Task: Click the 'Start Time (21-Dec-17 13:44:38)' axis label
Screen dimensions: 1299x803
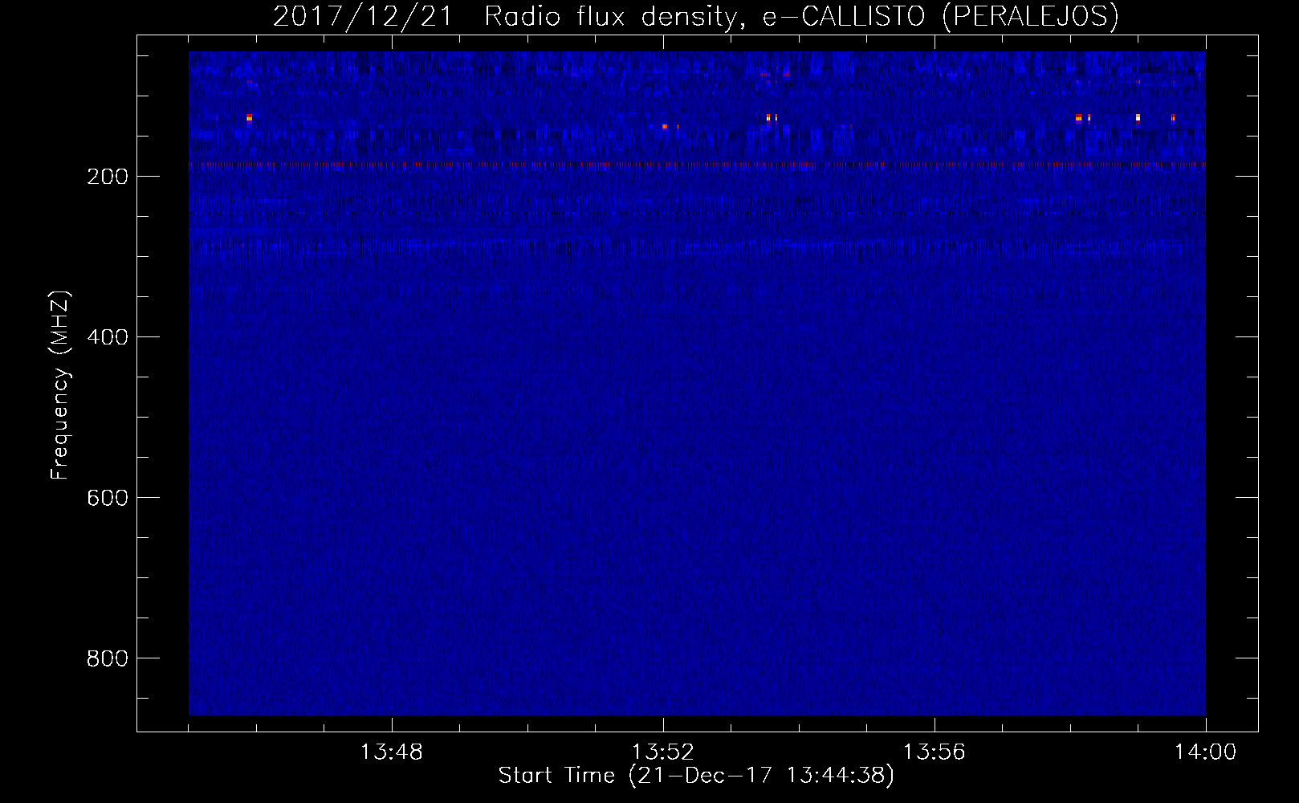Action: [696, 776]
